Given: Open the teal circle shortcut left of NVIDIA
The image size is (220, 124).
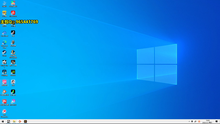Looking at the screenshot, I should point(4,73).
